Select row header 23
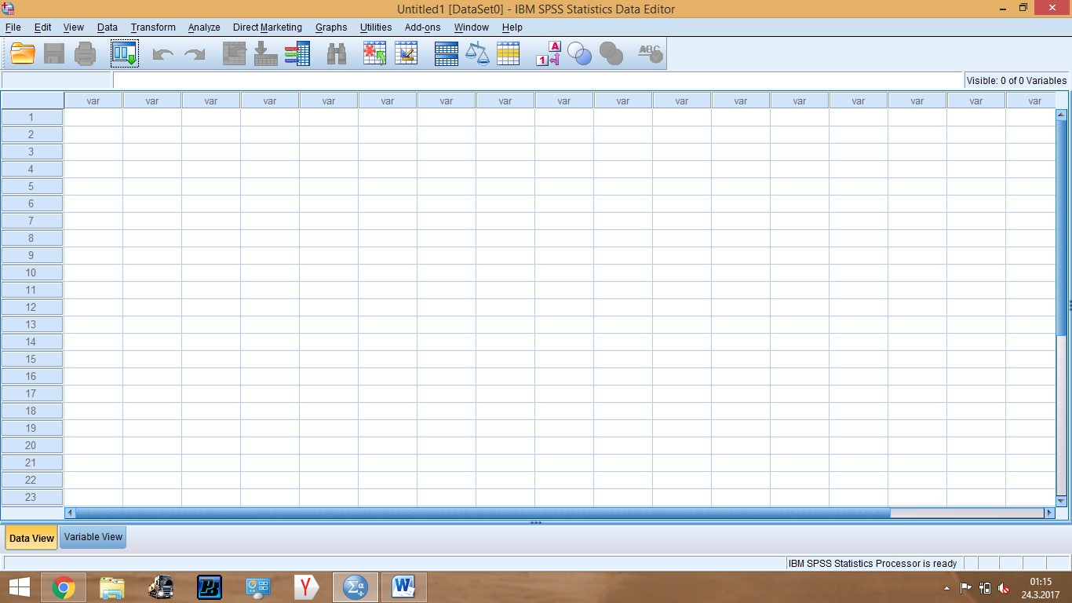This screenshot has height=603, width=1072. [x=31, y=497]
